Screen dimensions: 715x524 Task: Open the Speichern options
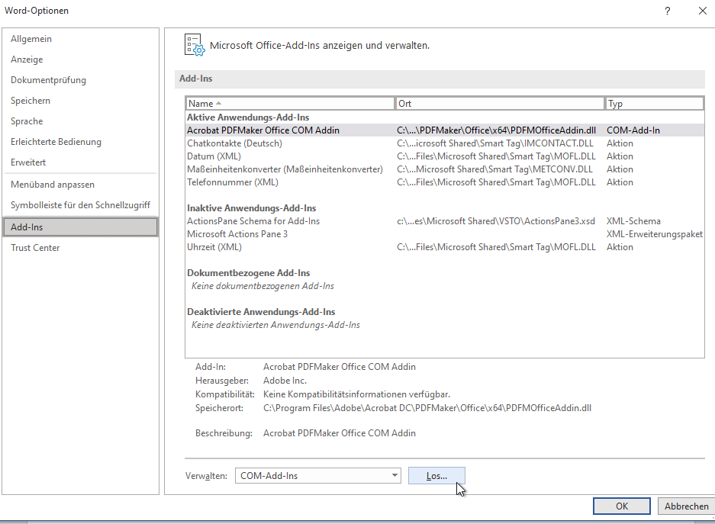click(x=31, y=101)
